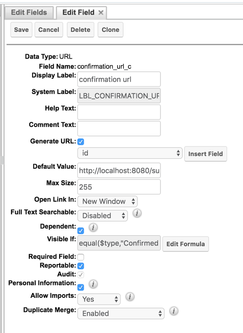This screenshot has width=243, height=333.
Task: Click the Display Label text field
Action: (x=119, y=79)
